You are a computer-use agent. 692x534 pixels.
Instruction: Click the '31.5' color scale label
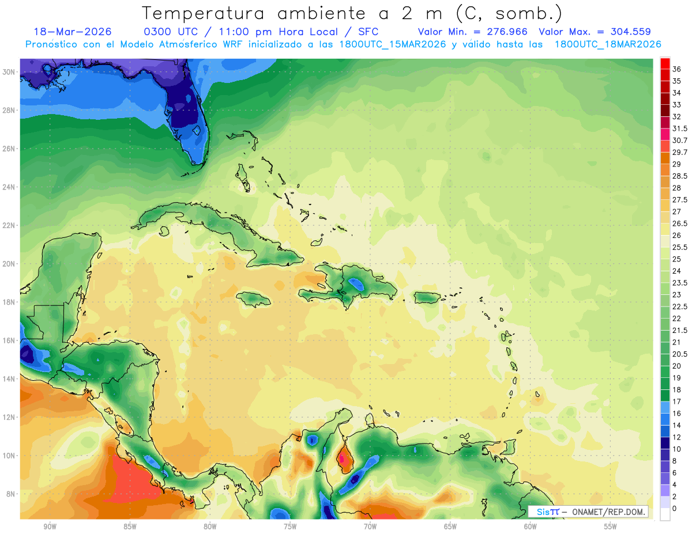[679, 128]
